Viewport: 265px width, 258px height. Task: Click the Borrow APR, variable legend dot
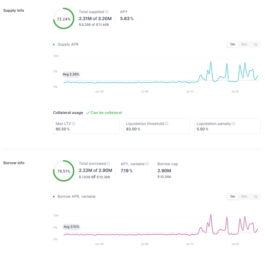point(54,197)
